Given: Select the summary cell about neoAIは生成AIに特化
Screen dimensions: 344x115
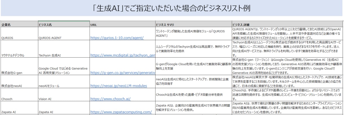Looking at the screenshot, I should [193, 82].
